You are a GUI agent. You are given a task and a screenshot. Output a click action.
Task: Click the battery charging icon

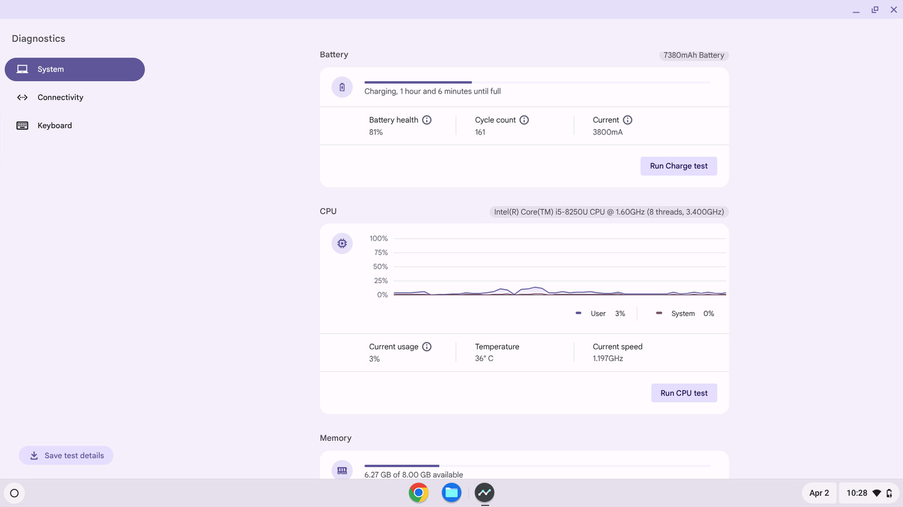tap(342, 87)
